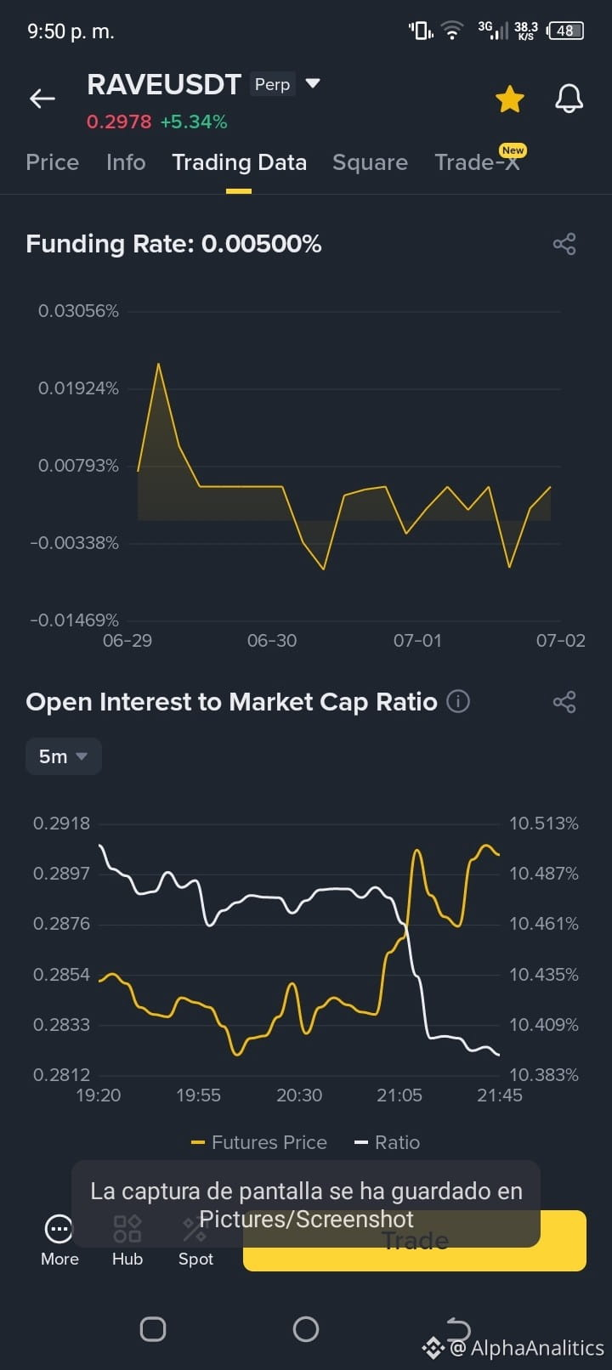The height and width of the screenshot is (1370, 612).
Task: Tap the yellow Trade button
Action: (415, 1241)
